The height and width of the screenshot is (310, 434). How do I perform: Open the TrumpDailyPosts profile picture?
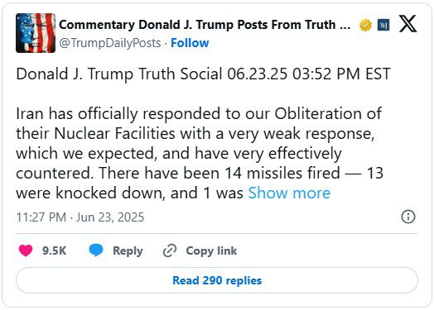coord(36,33)
